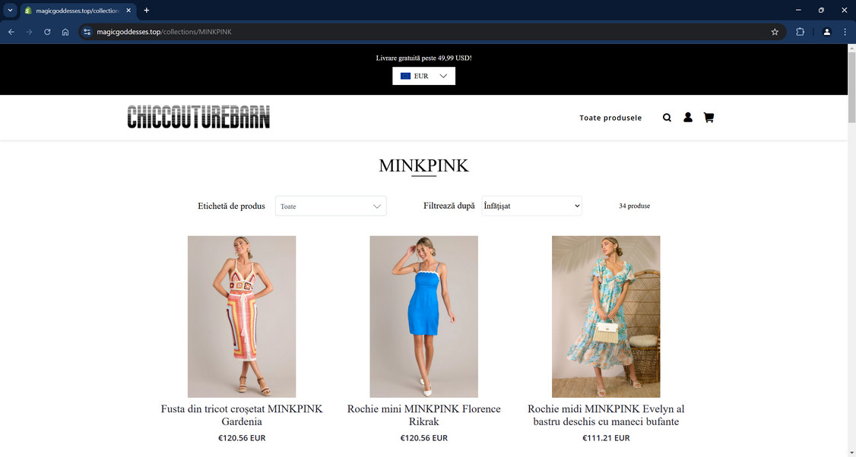Click the Livrare gratuită peste 49,99 USD banner text

tap(423, 58)
